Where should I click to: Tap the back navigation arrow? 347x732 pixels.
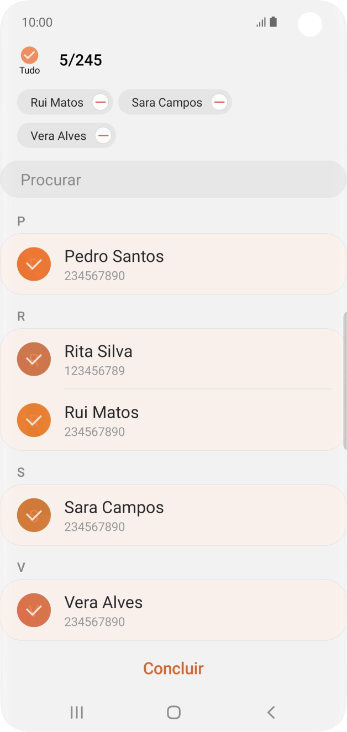(x=271, y=712)
